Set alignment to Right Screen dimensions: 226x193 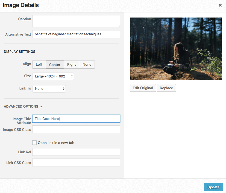71,65
